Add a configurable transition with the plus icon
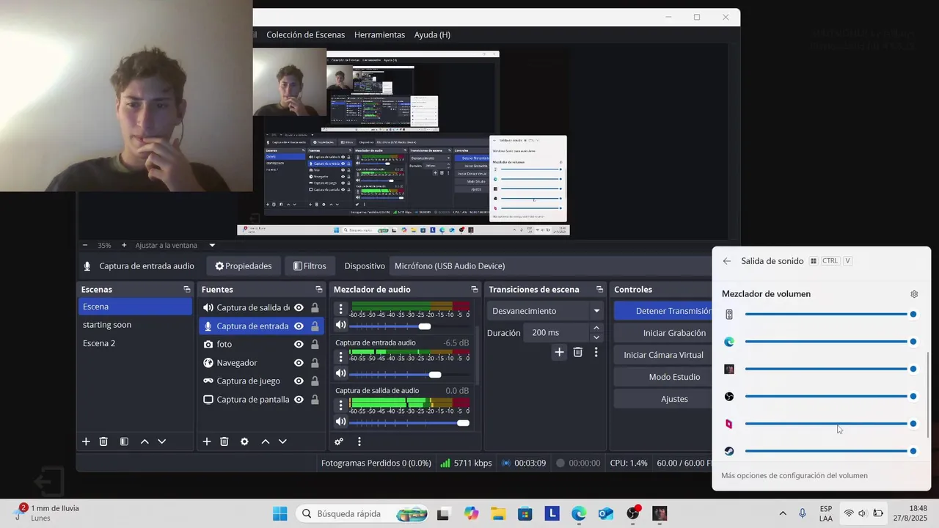Viewport: 939px width, 528px height. 559,352
